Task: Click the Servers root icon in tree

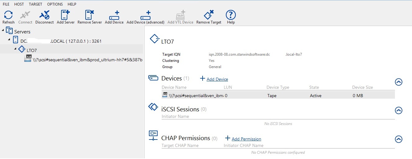Action: 10,31
